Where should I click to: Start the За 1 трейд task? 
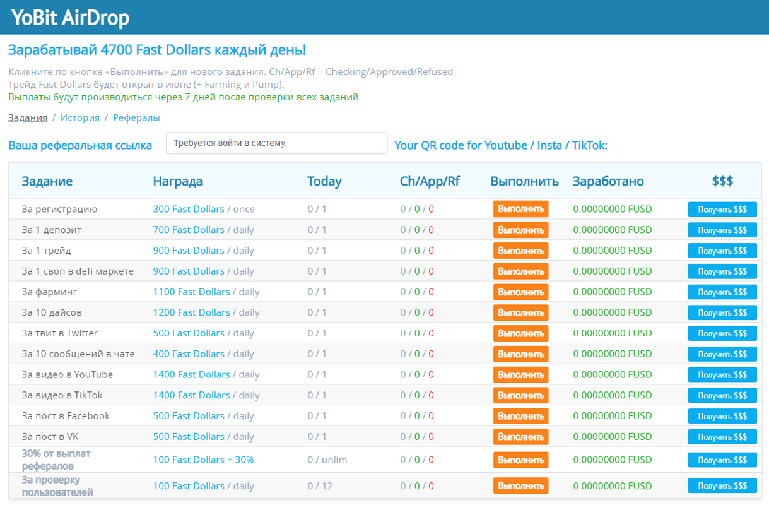click(x=520, y=251)
